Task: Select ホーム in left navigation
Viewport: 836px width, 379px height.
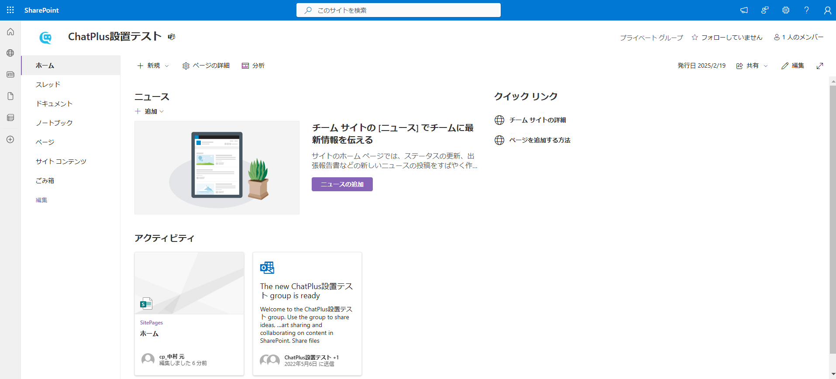Action: [x=71, y=65]
